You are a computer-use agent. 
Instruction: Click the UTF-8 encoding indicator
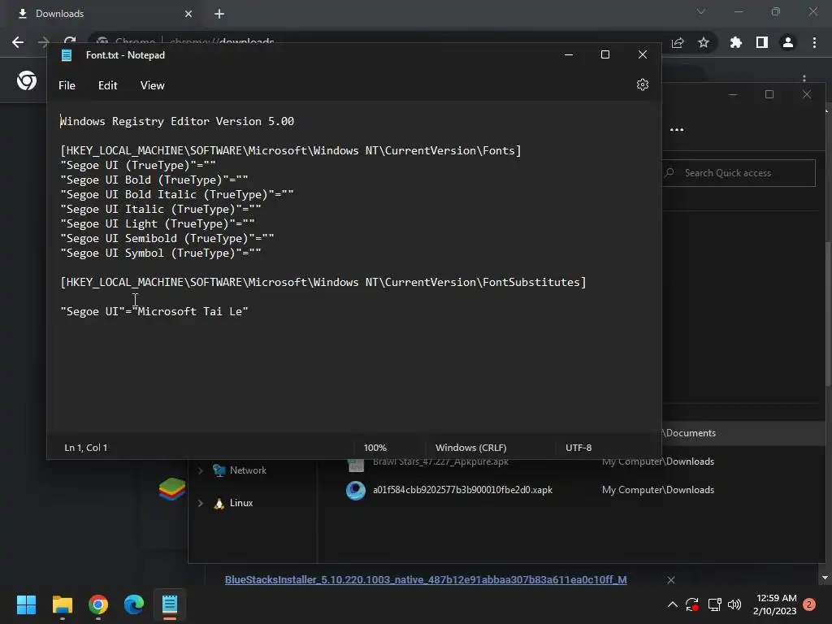coord(578,448)
